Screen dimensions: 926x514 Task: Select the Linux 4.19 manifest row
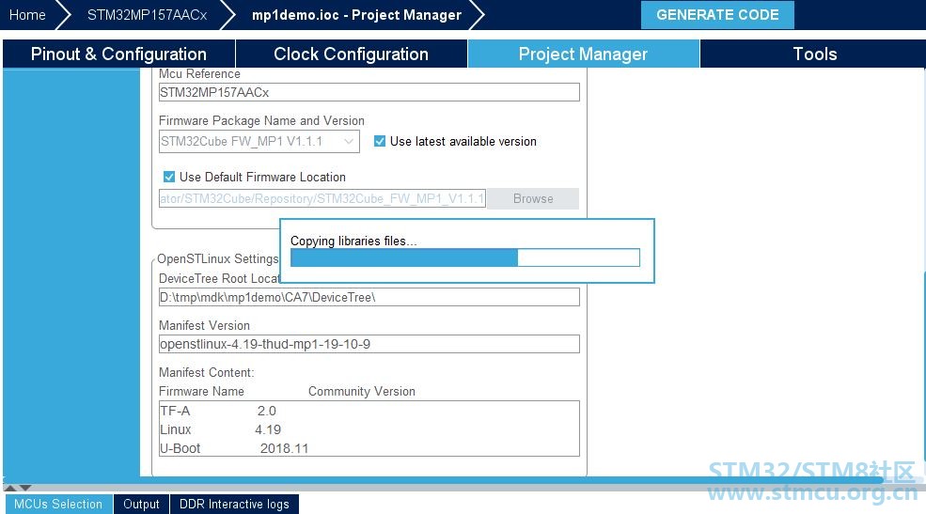pos(369,429)
